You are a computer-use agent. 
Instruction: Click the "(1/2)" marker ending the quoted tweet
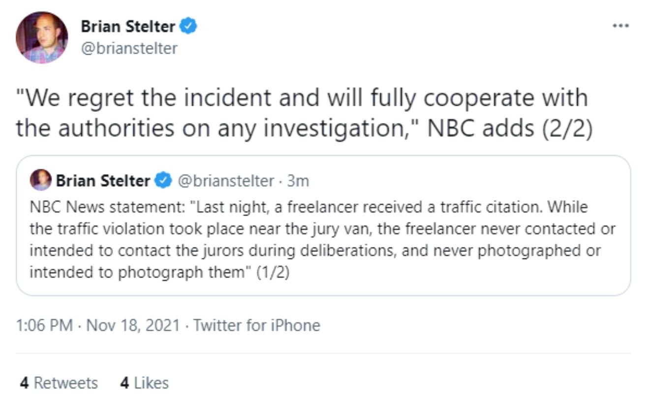point(273,272)
